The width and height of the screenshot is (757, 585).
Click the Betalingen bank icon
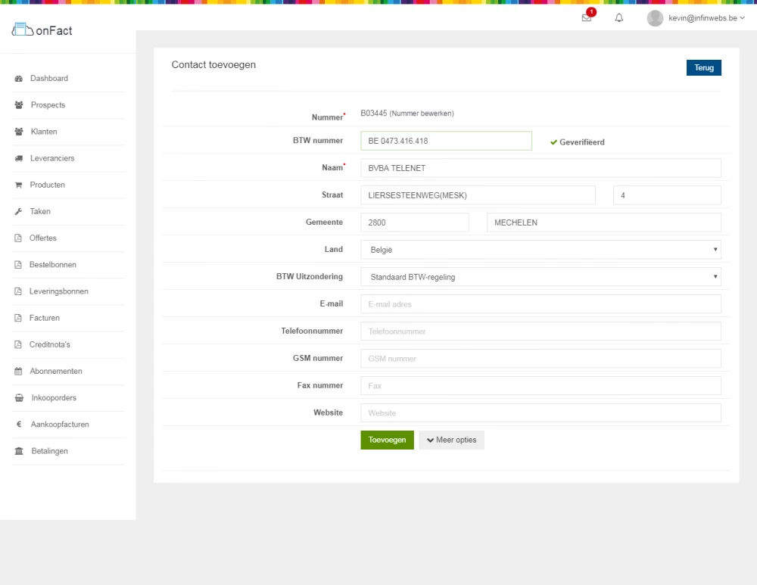(19, 452)
